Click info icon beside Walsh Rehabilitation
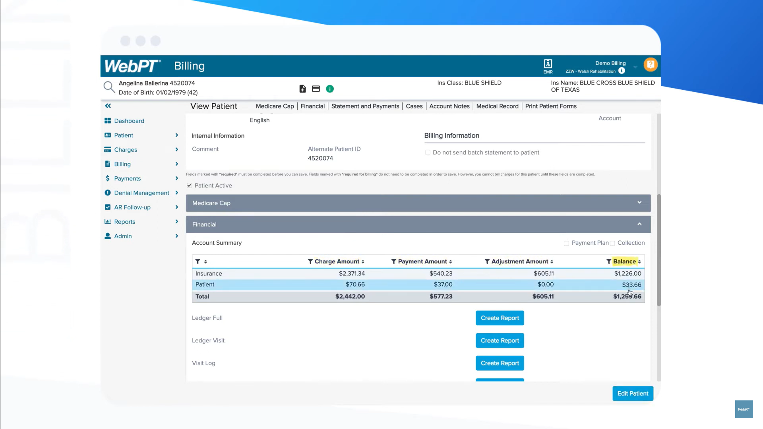The width and height of the screenshot is (763, 429). [x=622, y=71]
